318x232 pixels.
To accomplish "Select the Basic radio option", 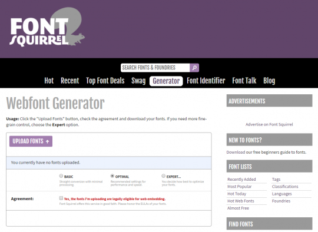I will [61, 176].
